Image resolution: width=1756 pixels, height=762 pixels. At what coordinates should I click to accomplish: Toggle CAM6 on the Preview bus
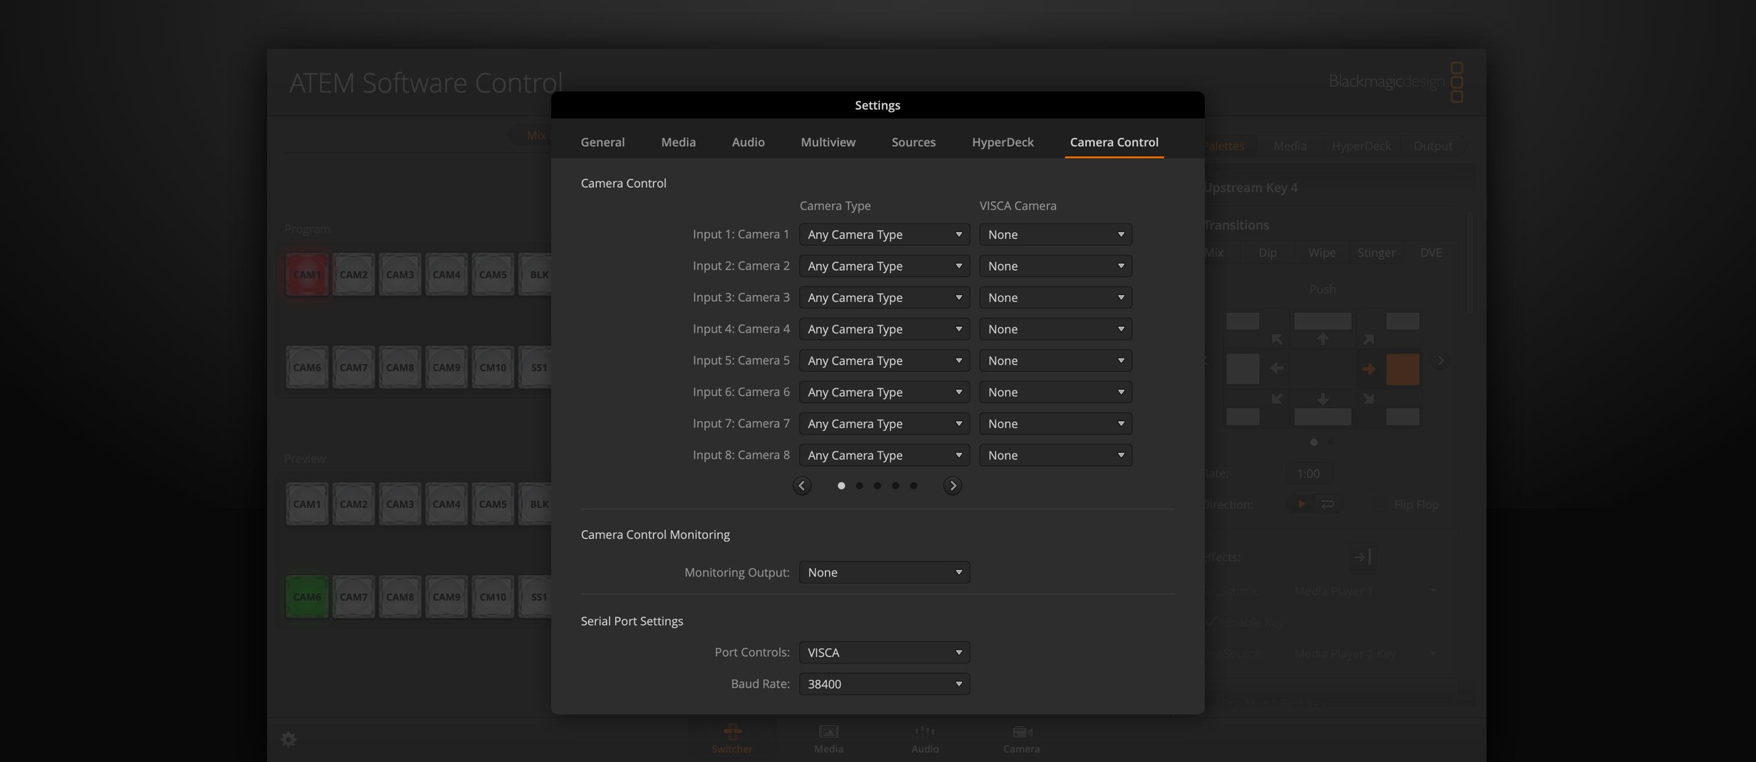[x=307, y=596]
